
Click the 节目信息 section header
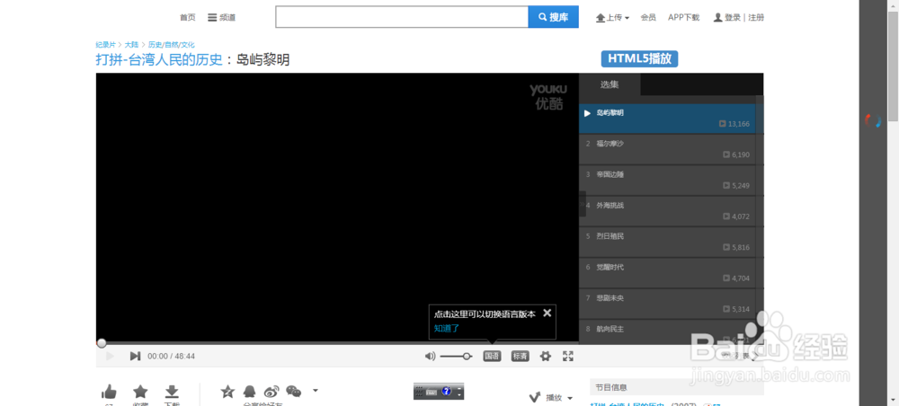tap(610, 388)
